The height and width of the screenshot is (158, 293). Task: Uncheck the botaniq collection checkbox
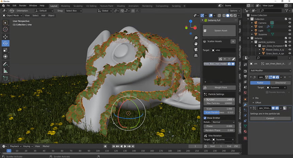click(286, 38)
